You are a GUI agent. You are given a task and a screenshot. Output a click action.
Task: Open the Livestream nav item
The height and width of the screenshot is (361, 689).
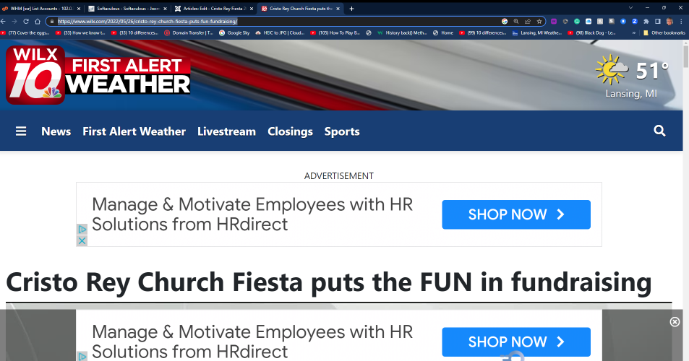tap(226, 131)
